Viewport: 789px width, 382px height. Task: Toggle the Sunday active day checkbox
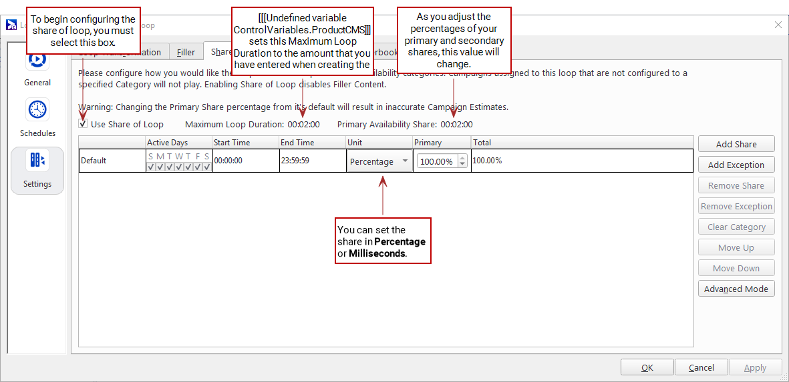[150, 167]
